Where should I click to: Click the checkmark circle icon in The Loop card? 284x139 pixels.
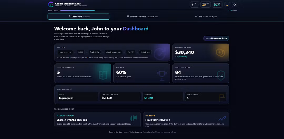(x=160, y=54)
